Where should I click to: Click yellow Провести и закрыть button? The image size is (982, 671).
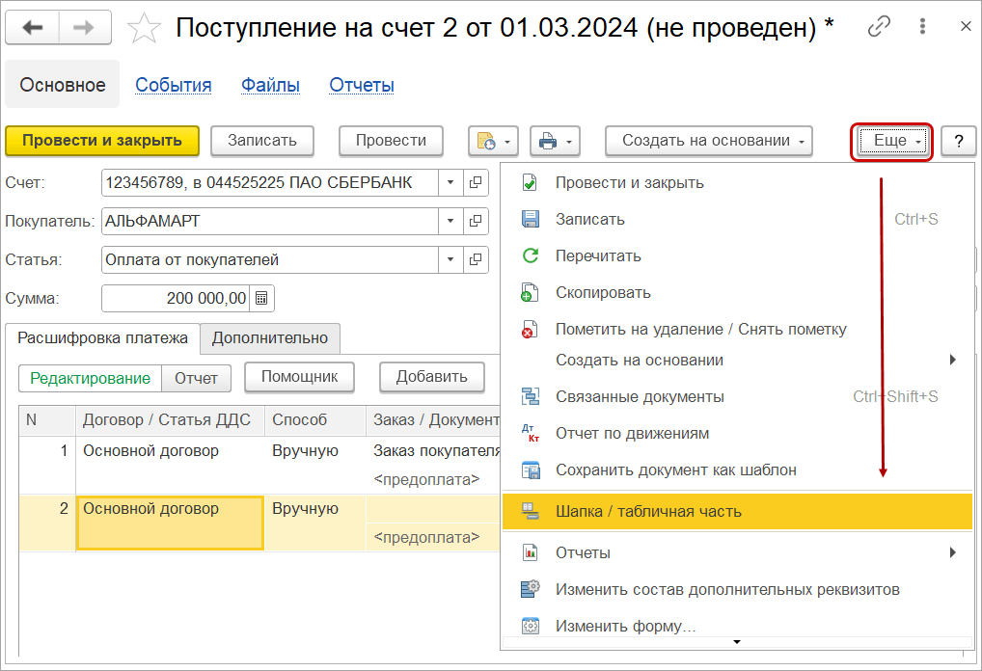[102, 141]
